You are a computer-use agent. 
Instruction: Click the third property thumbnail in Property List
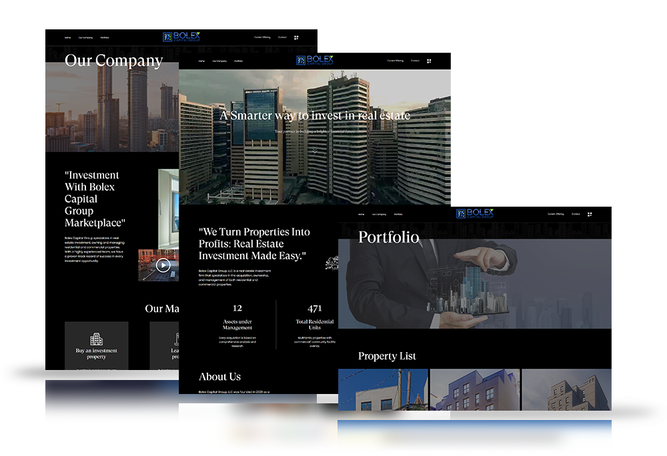(x=566, y=390)
